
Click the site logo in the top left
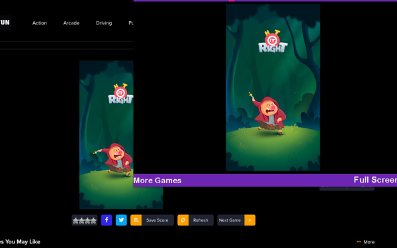[x=5, y=22]
